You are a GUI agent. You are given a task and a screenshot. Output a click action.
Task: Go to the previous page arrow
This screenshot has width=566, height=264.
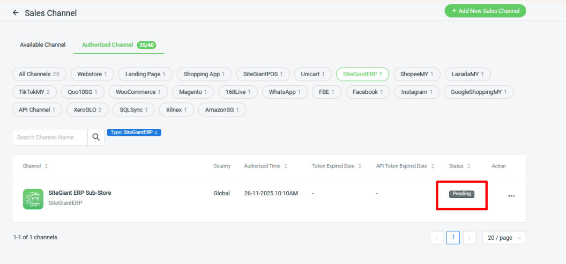point(436,238)
